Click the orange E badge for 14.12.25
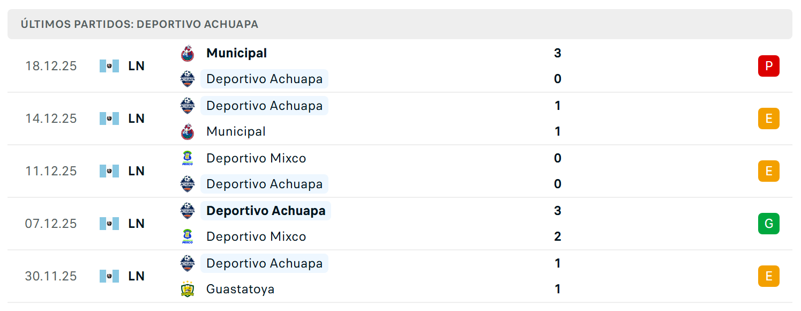801x311 pixels. click(768, 119)
